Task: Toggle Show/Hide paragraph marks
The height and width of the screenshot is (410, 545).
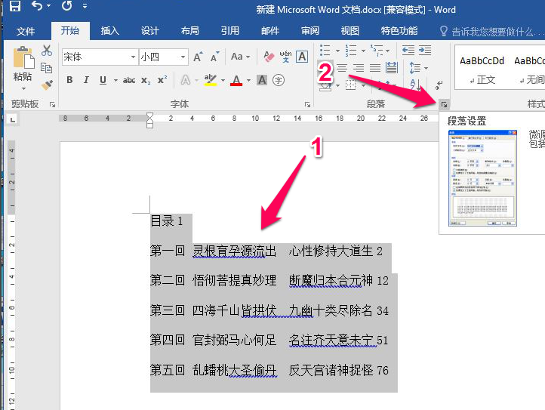Action: 439,85
